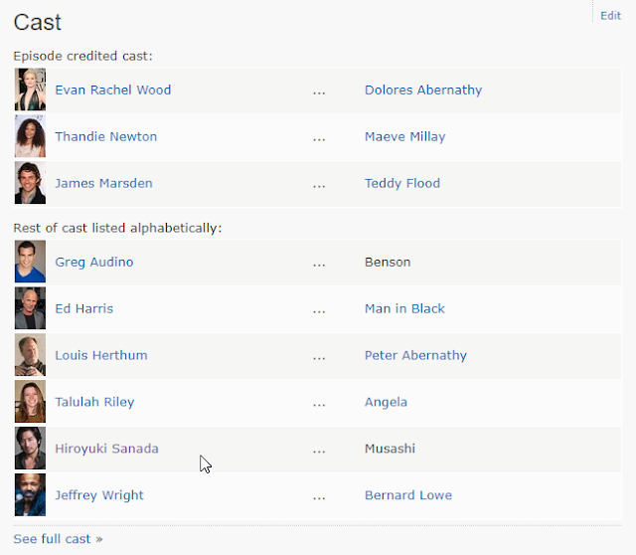Click the Peter Abernathy character link
Image resolution: width=636 pixels, height=555 pixels.
point(415,355)
